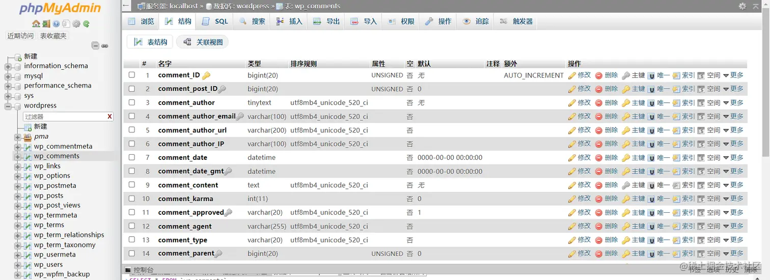The image size is (770, 280).
Task: Check the box for comment_content row
Action: click(x=132, y=185)
